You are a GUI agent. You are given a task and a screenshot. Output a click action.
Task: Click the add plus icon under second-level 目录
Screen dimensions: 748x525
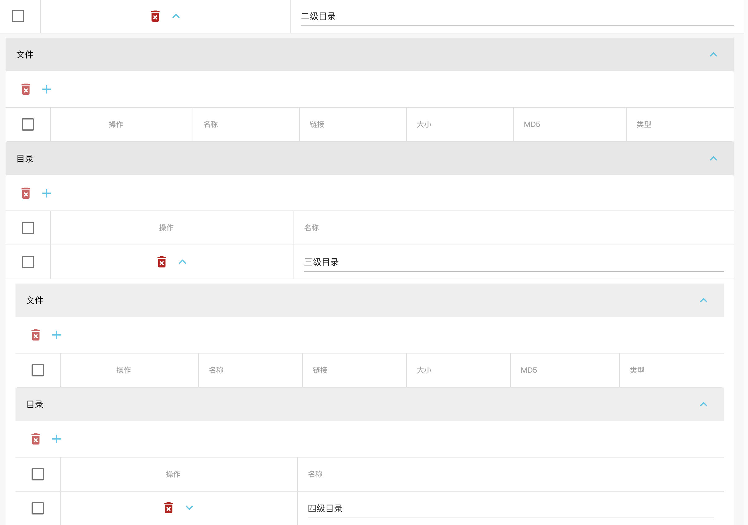(x=46, y=193)
